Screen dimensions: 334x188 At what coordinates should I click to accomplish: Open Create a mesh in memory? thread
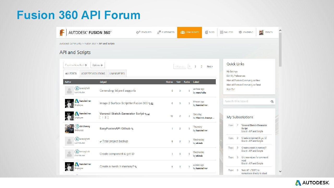pyautogui.click(x=117, y=167)
